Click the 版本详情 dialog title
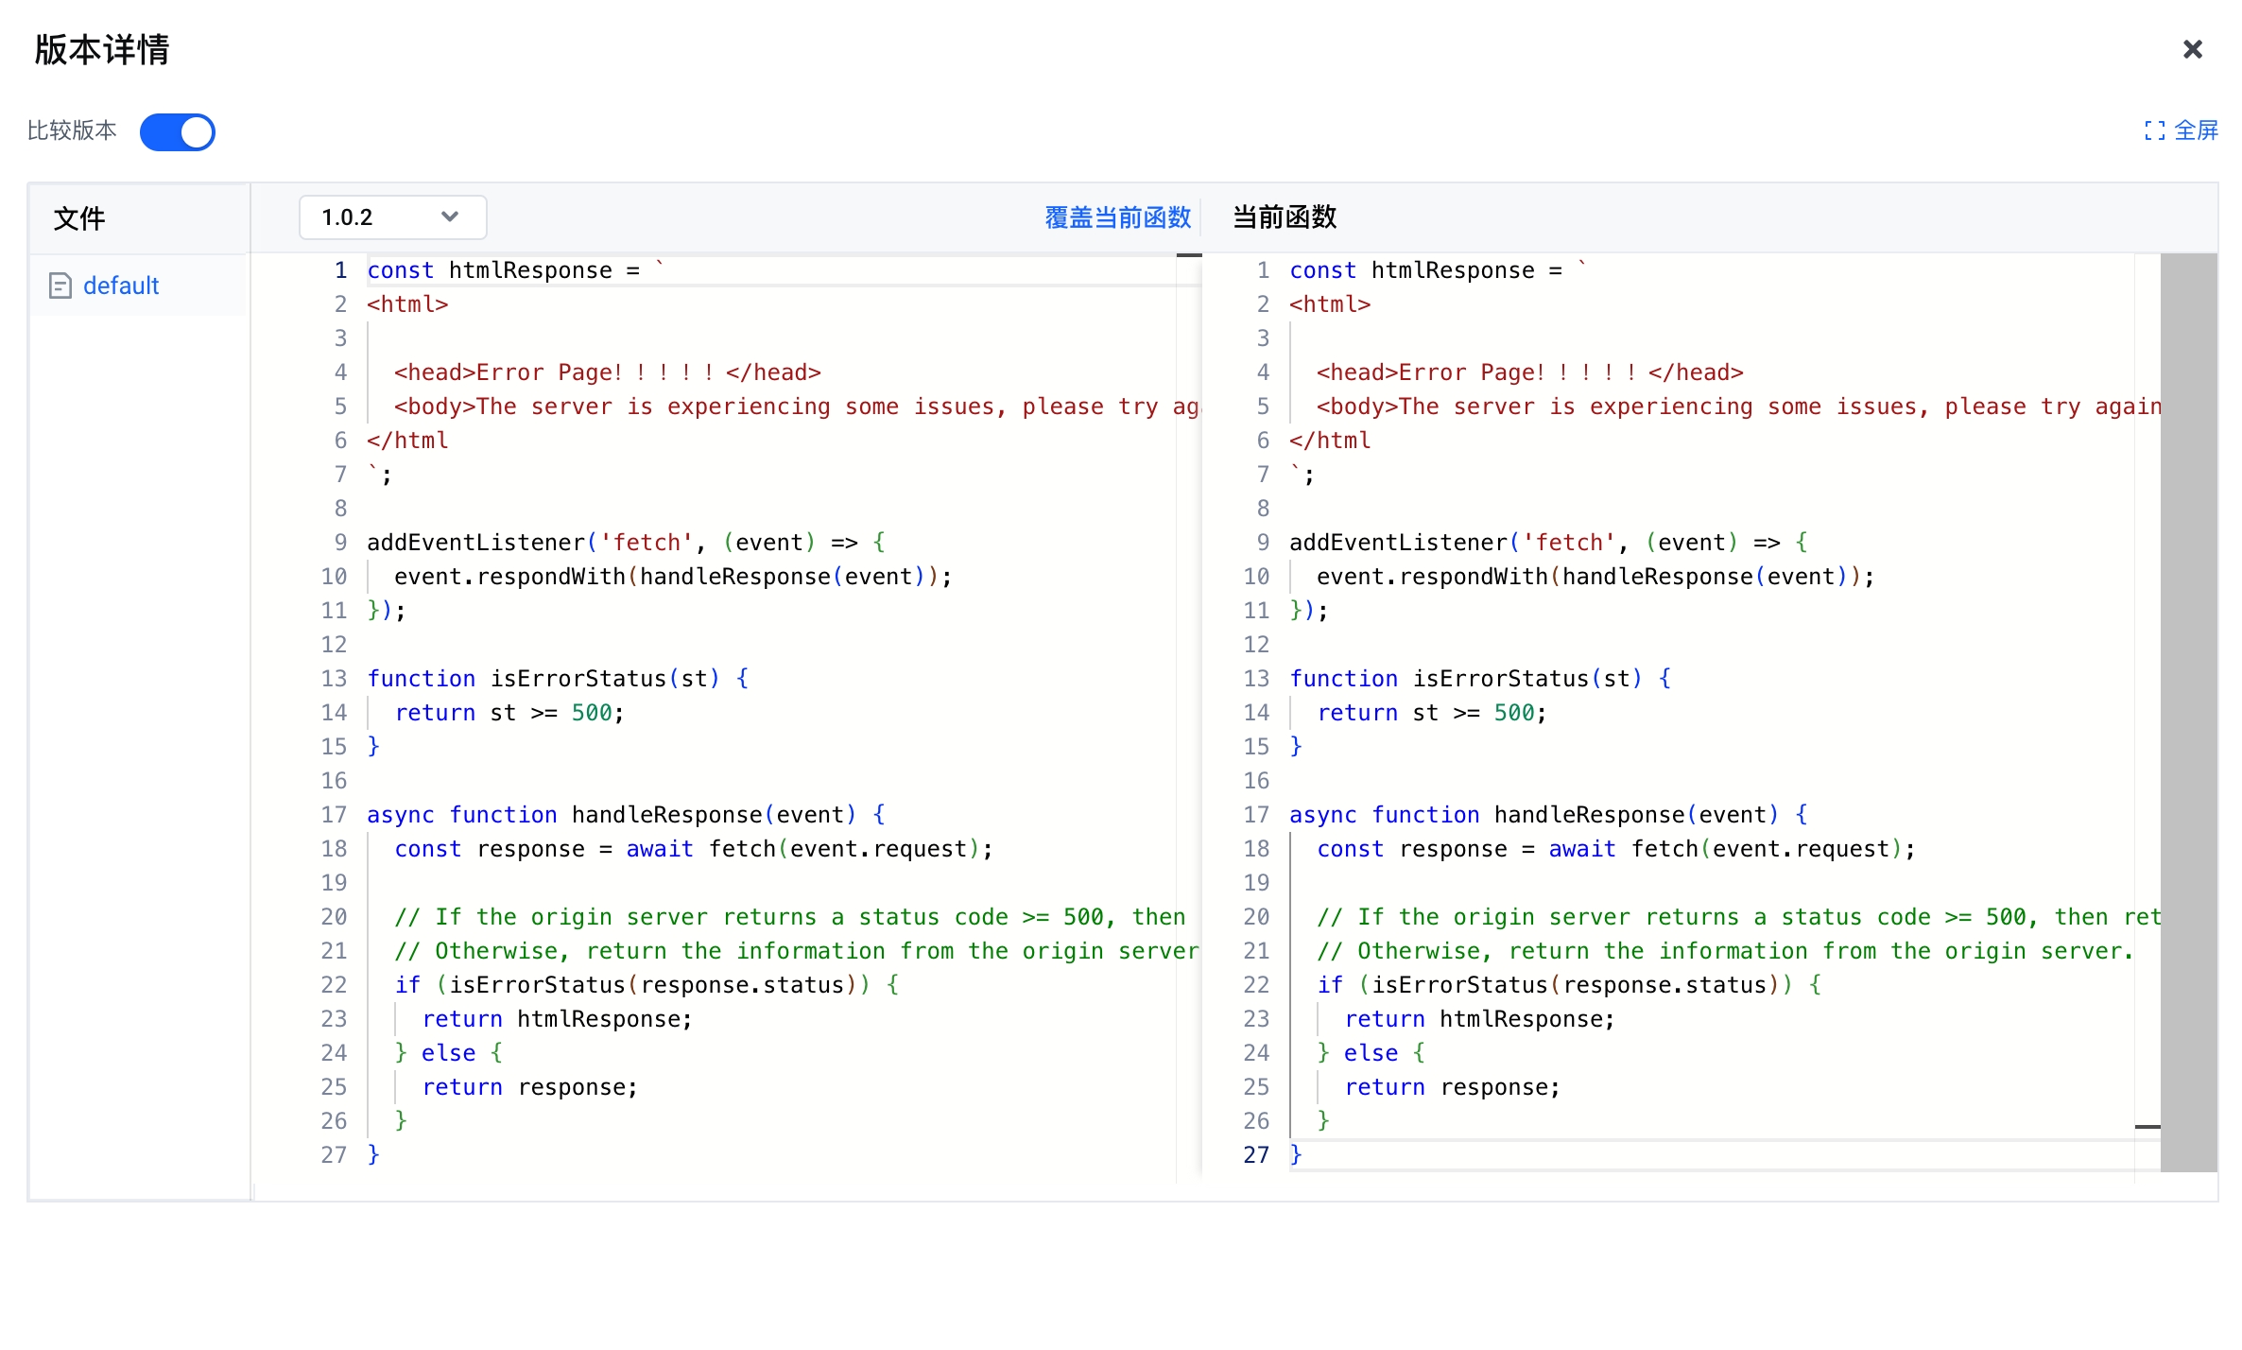Screen dimensions: 2242x1350 (101, 49)
